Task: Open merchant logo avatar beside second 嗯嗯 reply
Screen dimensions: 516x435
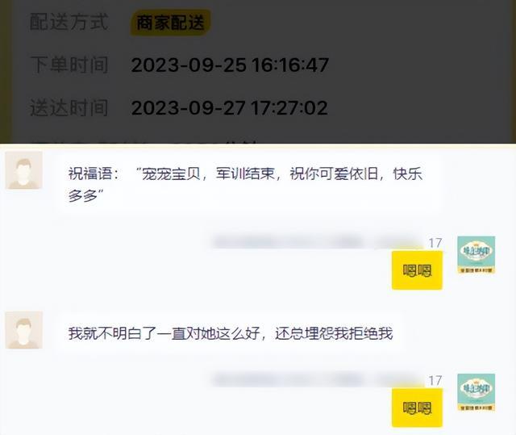Action: pos(476,392)
